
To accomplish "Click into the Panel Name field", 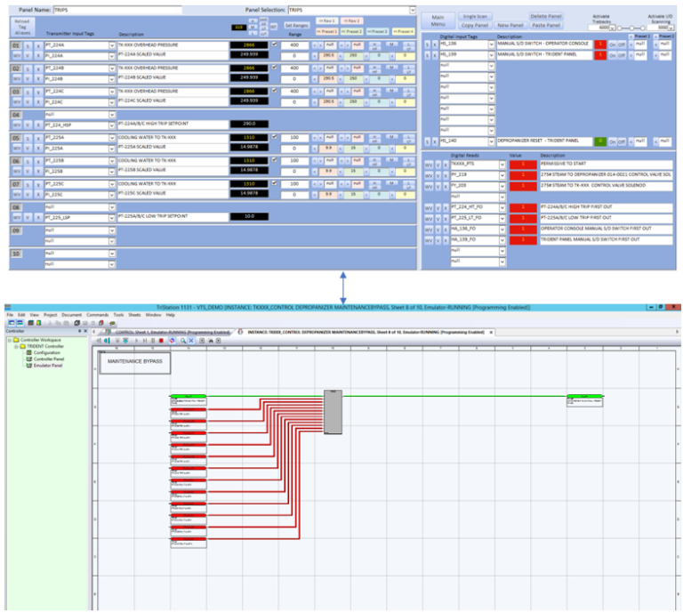I will (117, 10).
